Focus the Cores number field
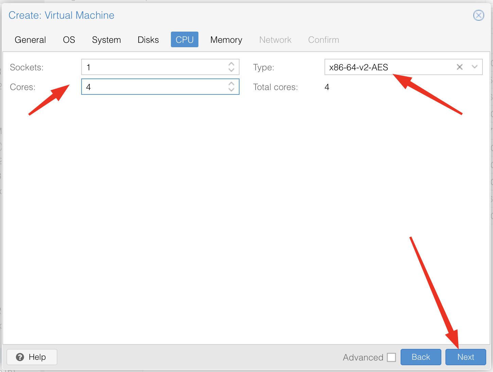The width and height of the screenshot is (493, 372). pos(153,87)
